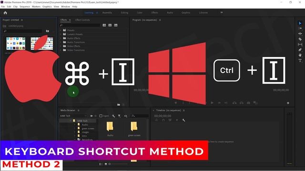Select the Slip tool
This screenshot has height=171, width=305.
tap(300, 44)
